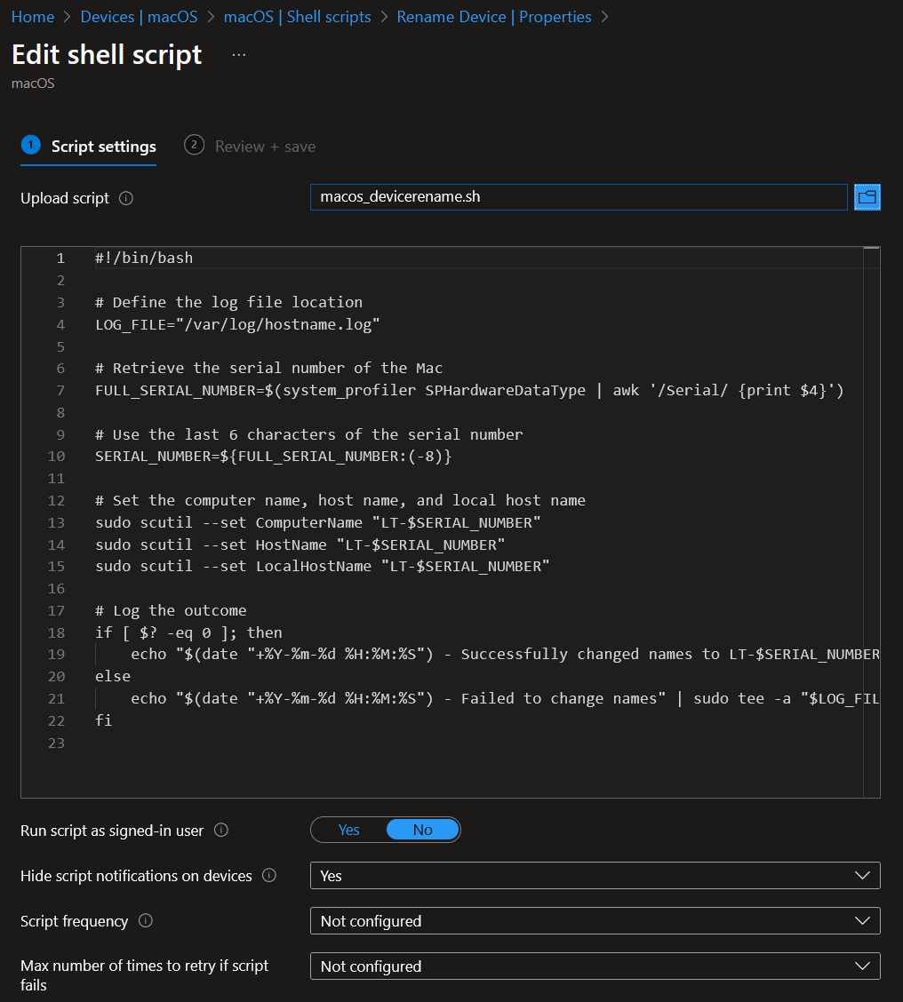
Task: Select the step 2 circle indicator
Action: 194,145
